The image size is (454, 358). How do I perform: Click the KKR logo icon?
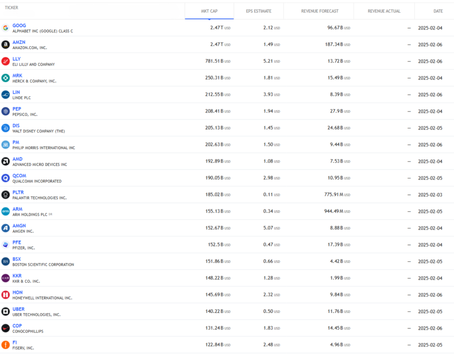coord(5,278)
